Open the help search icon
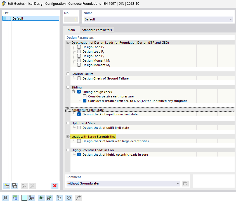Screen dimensions: 236x203 [x=6, y=198]
